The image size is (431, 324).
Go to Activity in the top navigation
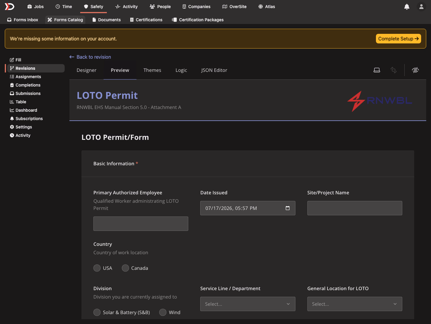[126, 7]
